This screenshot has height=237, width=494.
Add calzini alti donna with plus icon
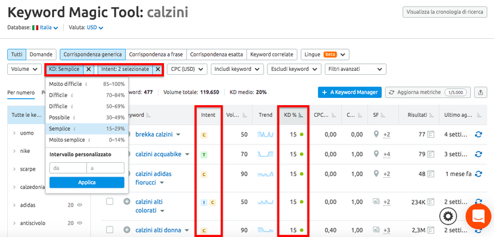pos(126,230)
